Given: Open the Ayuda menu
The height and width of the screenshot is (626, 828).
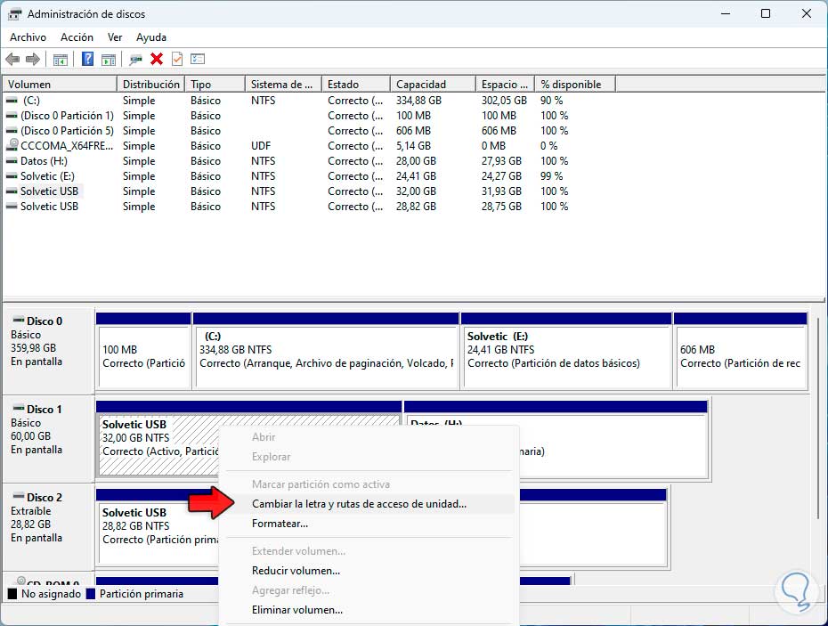Looking at the screenshot, I should click(x=151, y=37).
